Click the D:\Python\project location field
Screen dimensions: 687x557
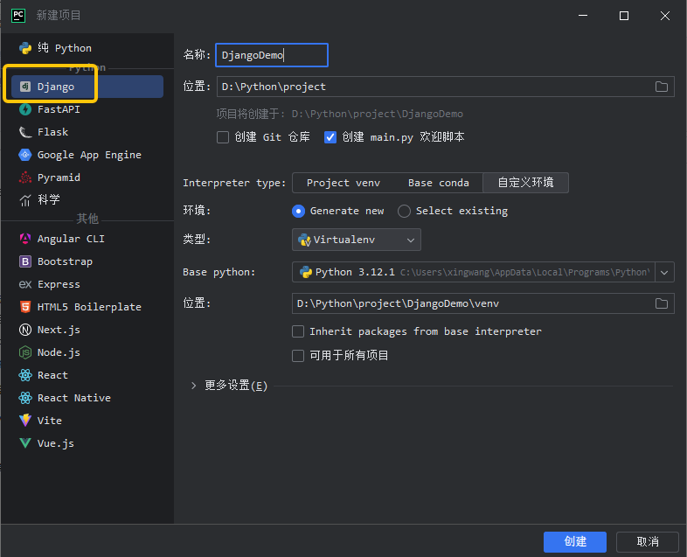(x=445, y=87)
